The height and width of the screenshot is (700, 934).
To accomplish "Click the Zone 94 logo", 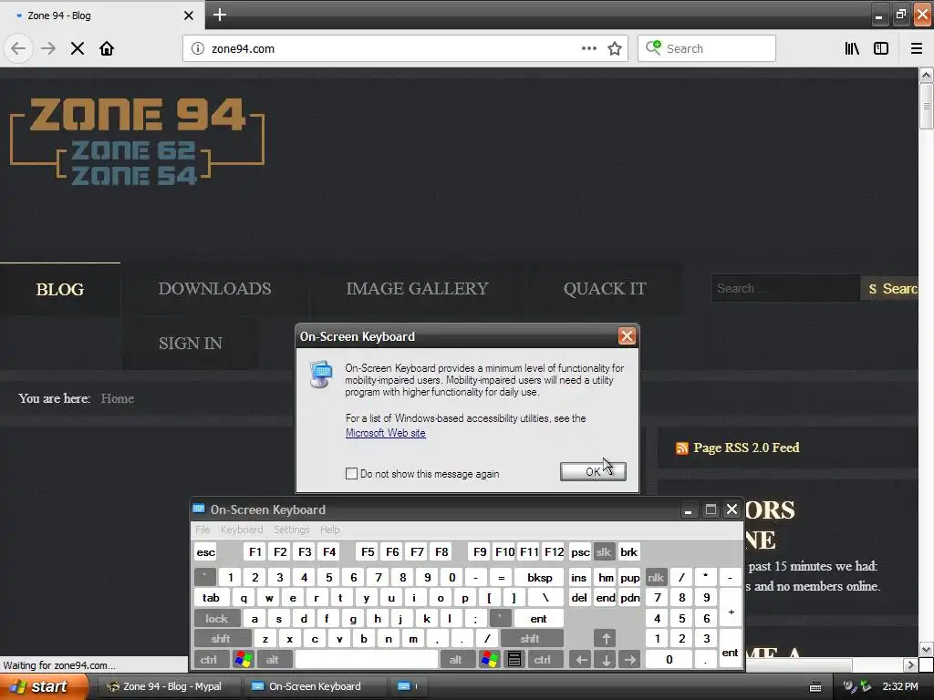I will point(138,141).
